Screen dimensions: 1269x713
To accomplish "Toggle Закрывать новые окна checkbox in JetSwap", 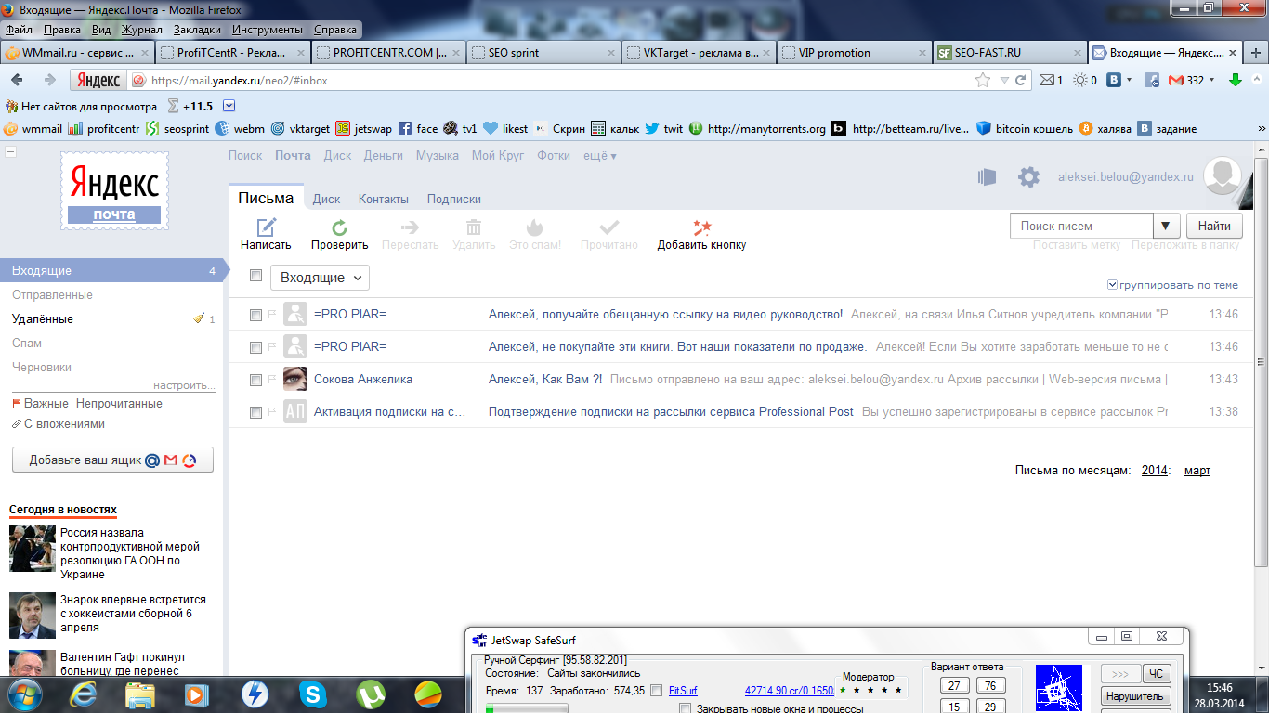I will [x=686, y=708].
